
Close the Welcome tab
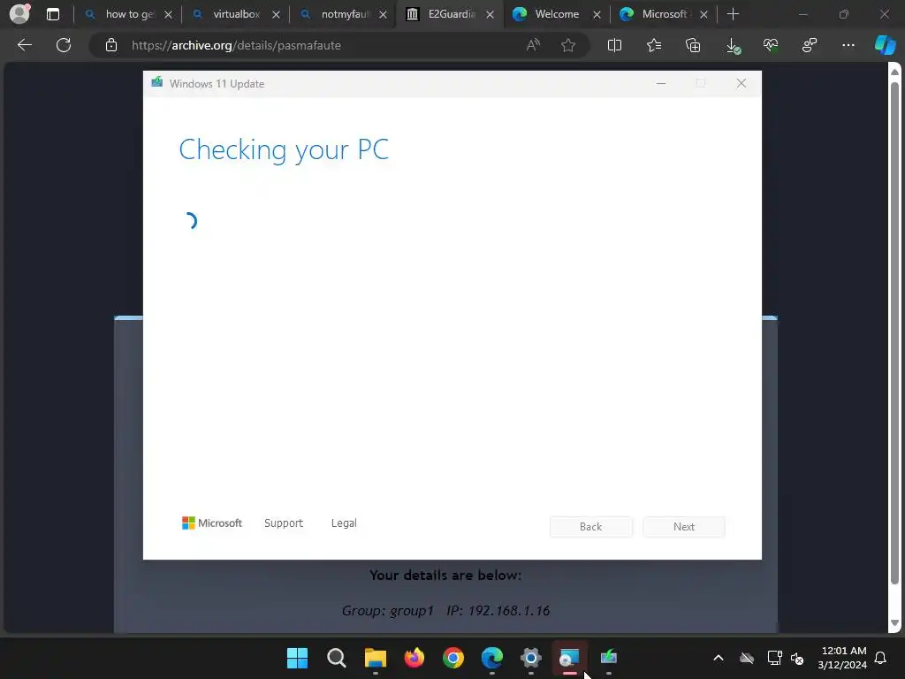point(597,15)
